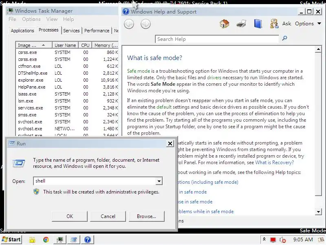Click the green 'default' glossary link
This screenshot has height=245, width=326.
click(x=164, y=107)
